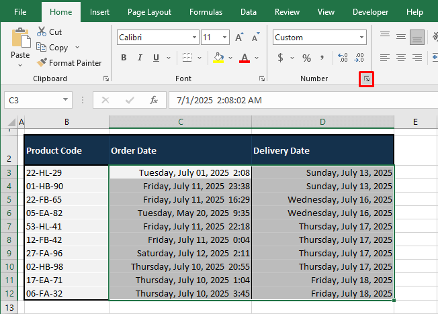Viewport: 438px width, 314px height.
Task: Expand accounting format currency arrow
Action: [x=292, y=58]
